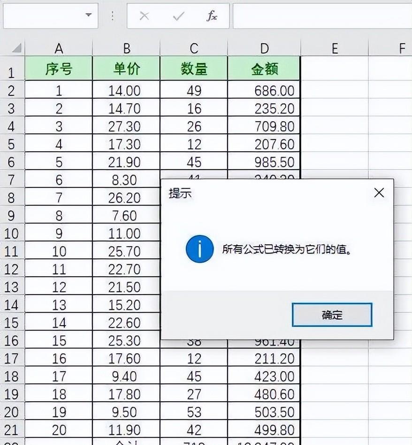Screen dimensions: 412x445
Task: Open the Name Box dropdown arrow
Action: tap(89, 15)
